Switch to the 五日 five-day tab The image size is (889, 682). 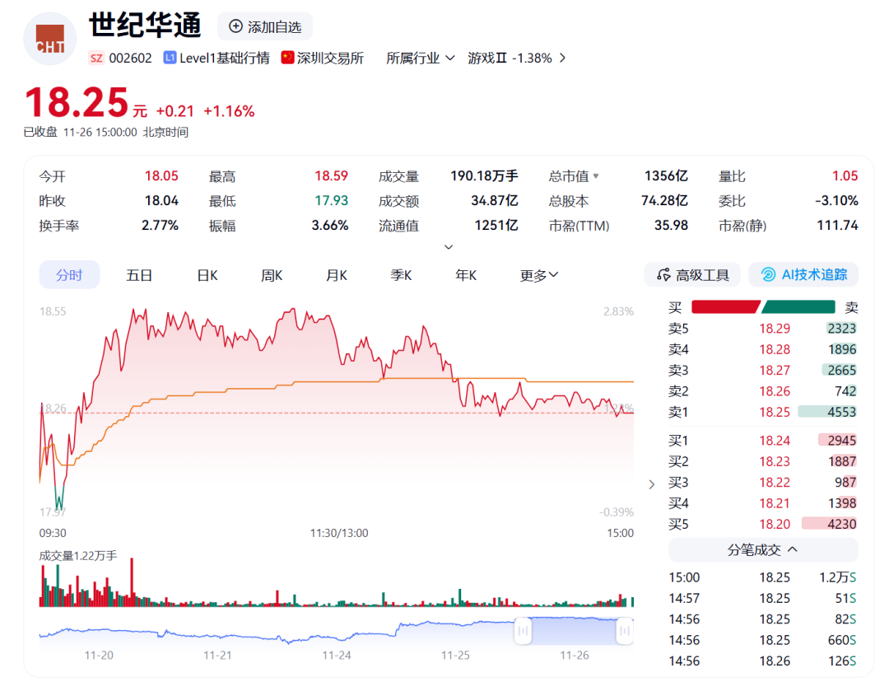click(x=138, y=275)
